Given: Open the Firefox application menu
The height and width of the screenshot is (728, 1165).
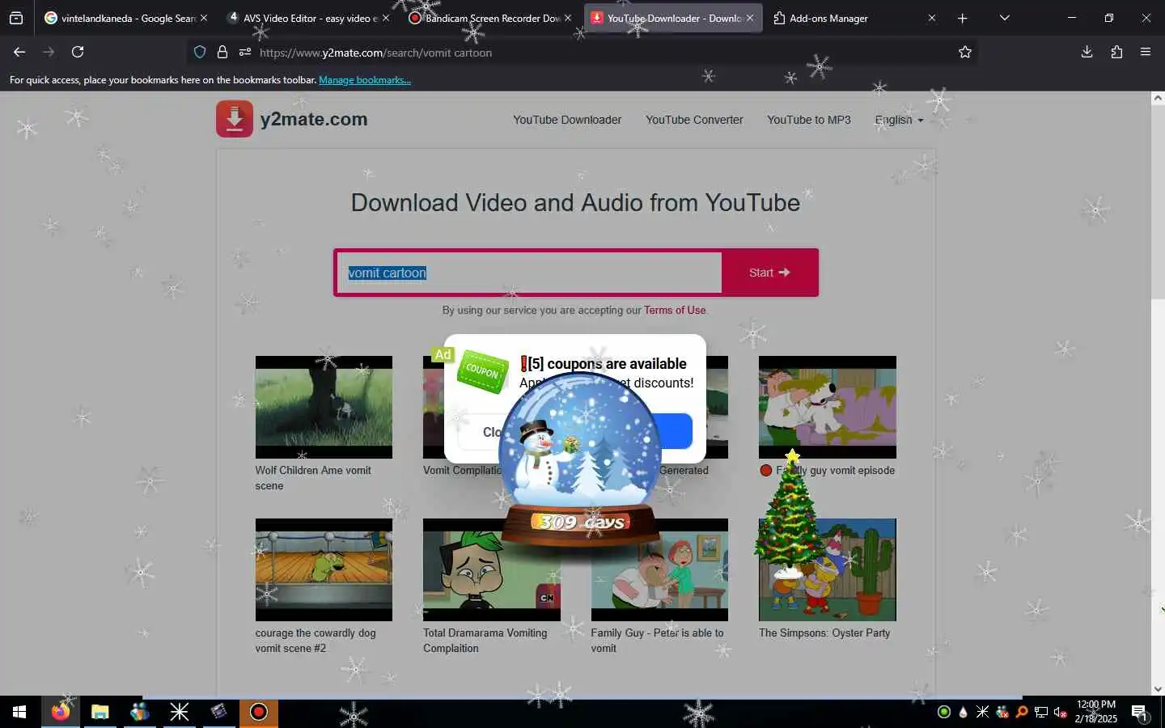Looking at the screenshot, I should pos(1146,52).
